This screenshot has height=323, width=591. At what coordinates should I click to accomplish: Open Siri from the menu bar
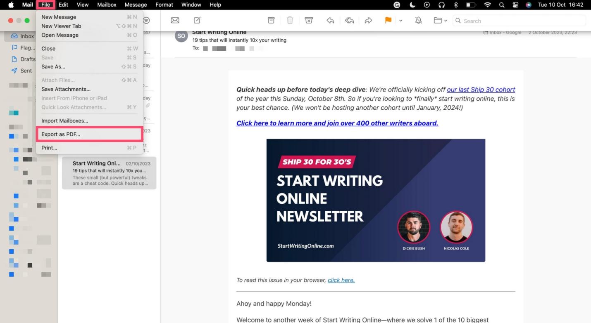529,5
